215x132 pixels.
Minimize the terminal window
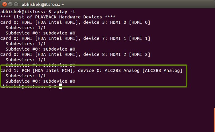coord(10,4)
